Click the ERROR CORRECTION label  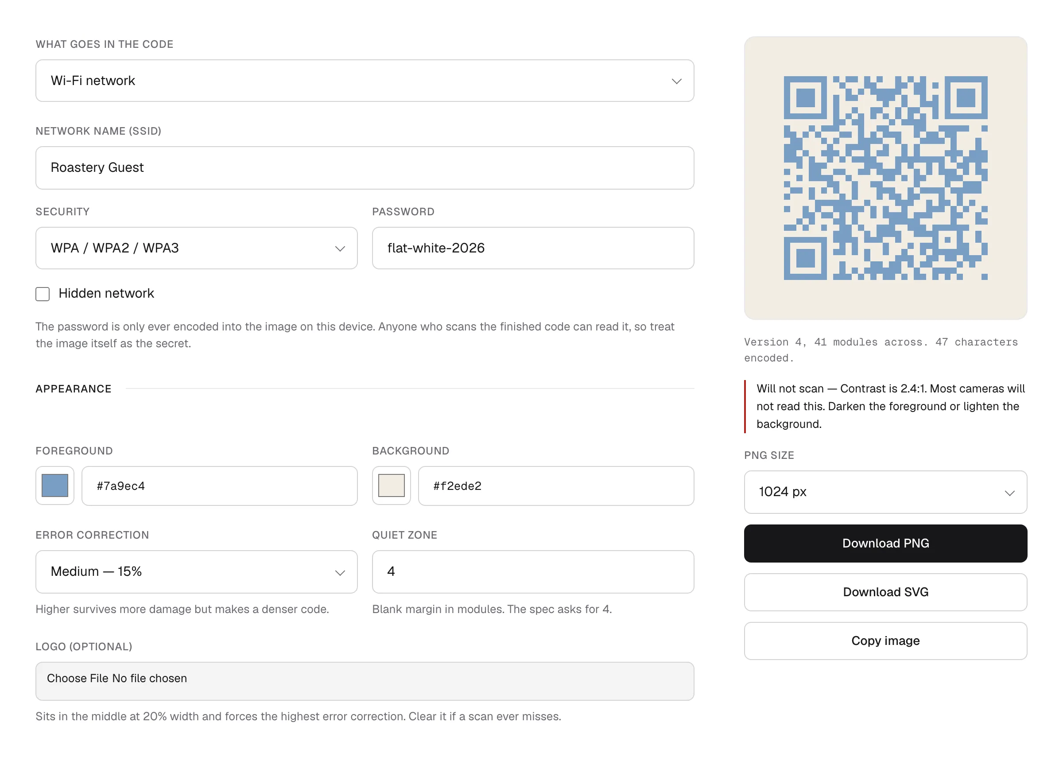(x=92, y=535)
